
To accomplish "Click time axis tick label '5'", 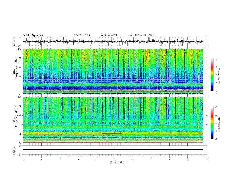I will (115, 159).
